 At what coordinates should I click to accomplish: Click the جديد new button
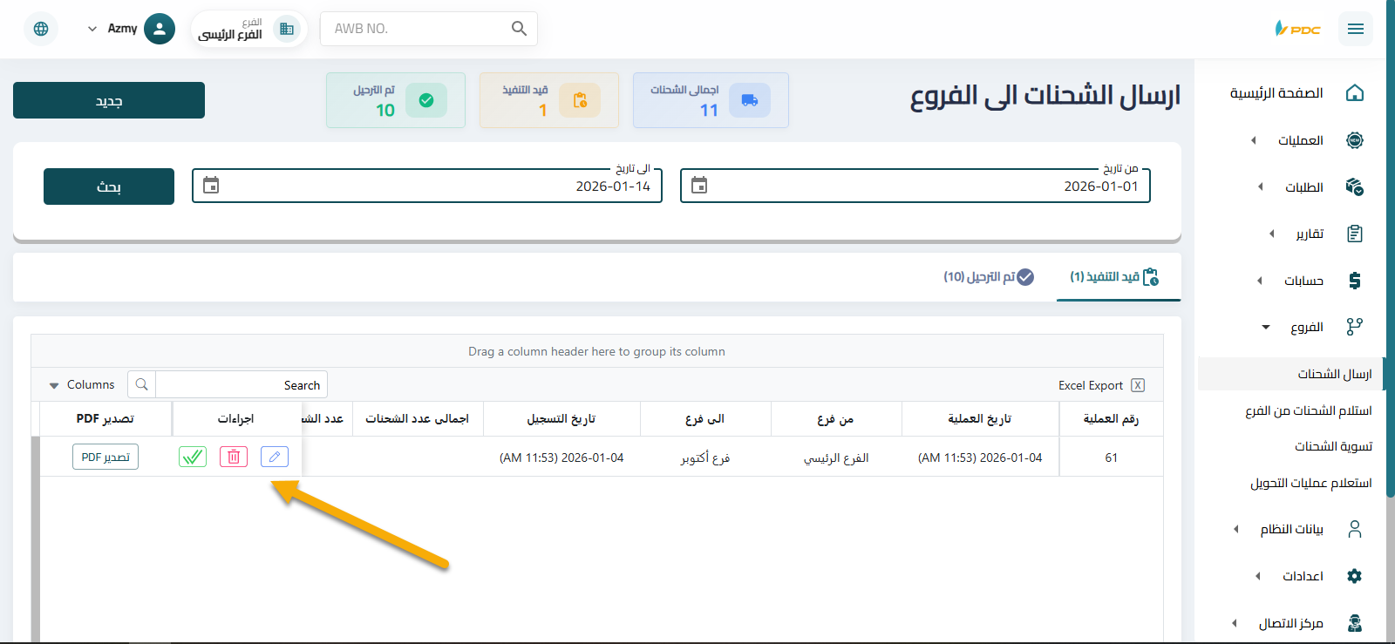[x=109, y=100]
